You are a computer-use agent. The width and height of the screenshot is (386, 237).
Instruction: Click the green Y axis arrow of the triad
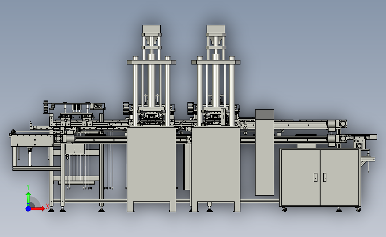pyautogui.click(x=28, y=199)
